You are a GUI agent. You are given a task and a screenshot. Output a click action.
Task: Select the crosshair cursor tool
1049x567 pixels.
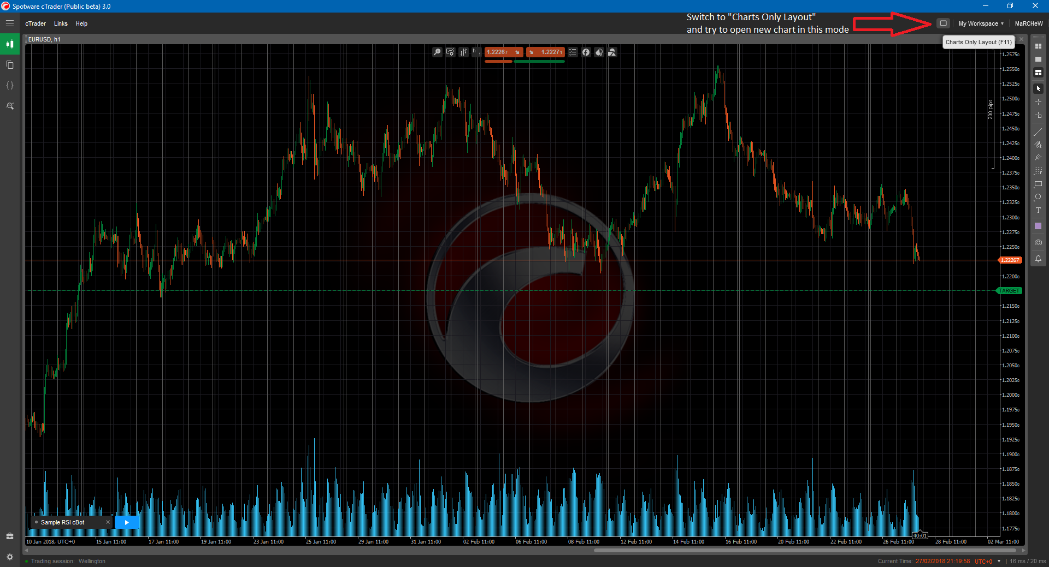1038,102
